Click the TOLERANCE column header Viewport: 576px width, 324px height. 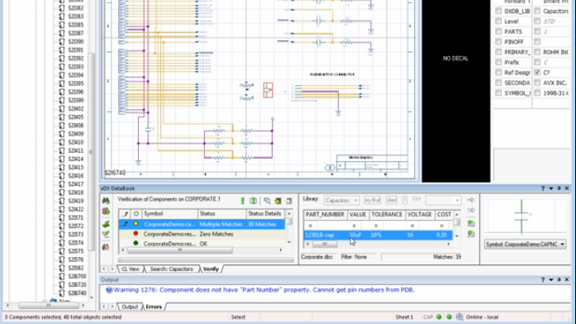point(387,214)
